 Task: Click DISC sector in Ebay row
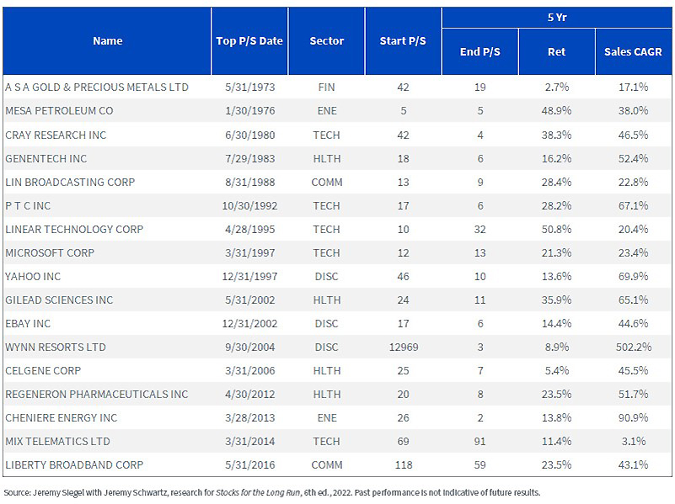point(326,324)
